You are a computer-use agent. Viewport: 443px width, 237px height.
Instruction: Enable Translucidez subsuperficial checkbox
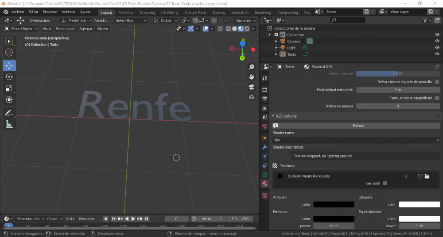click(x=437, y=98)
